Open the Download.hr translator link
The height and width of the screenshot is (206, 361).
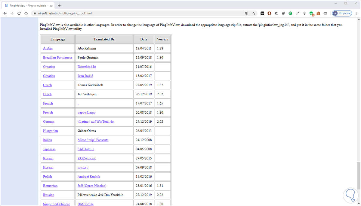pyautogui.click(x=87, y=67)
